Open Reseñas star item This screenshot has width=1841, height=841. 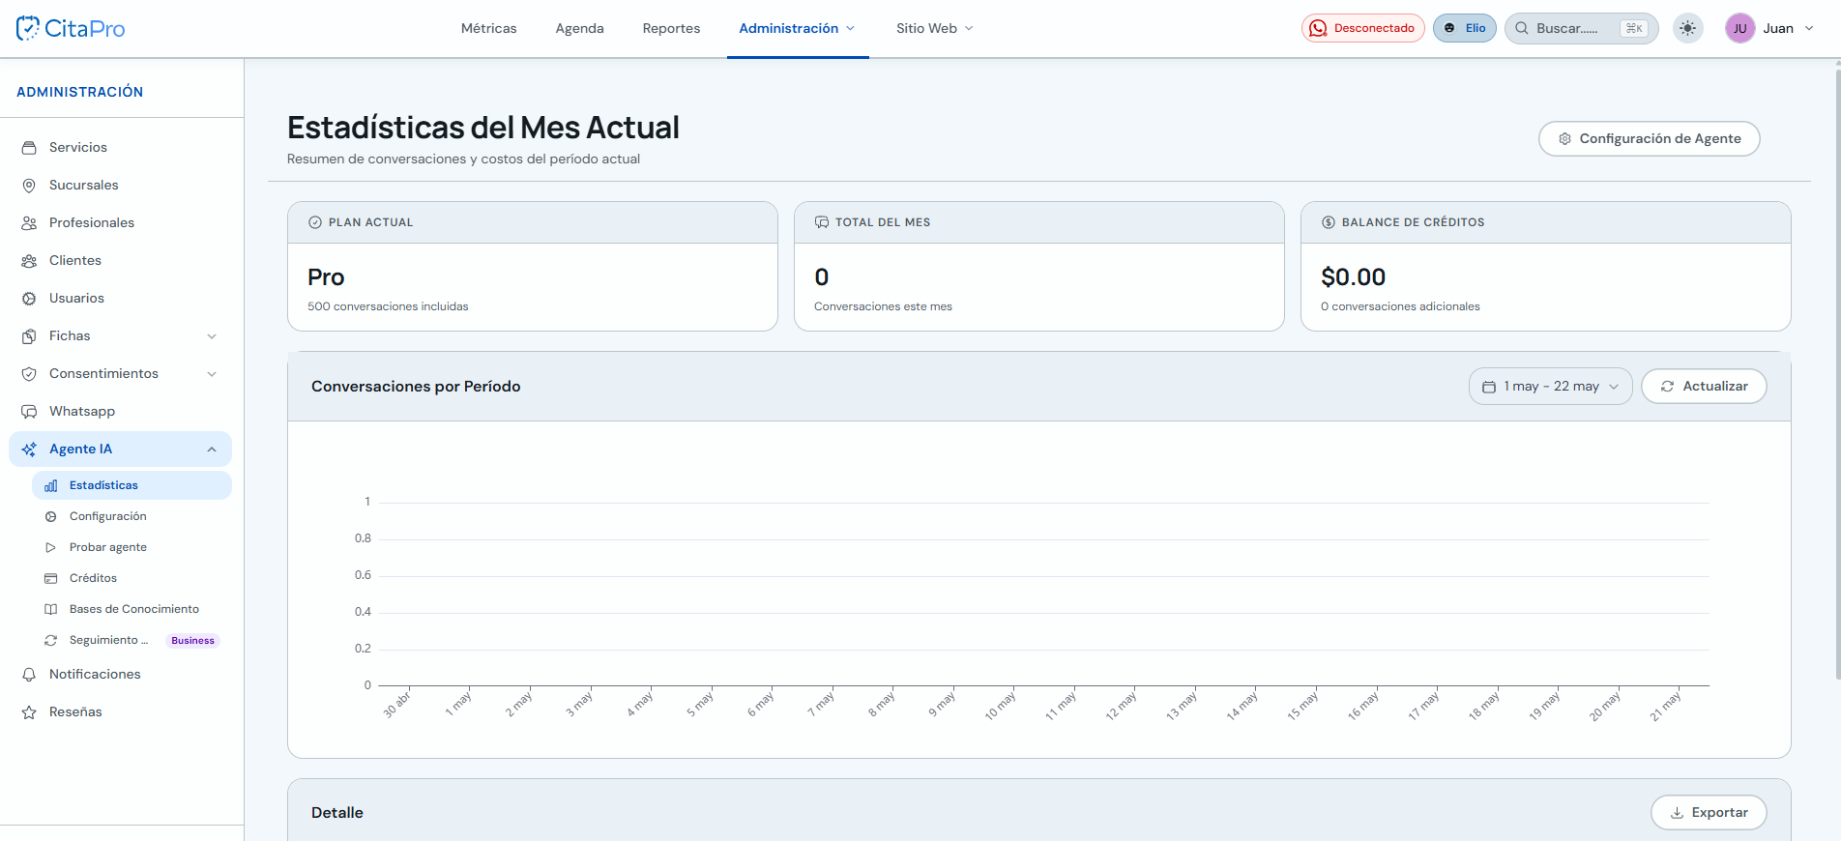click(x=121, y=711)
